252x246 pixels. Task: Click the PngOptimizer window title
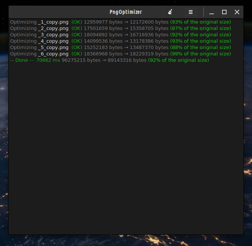tap(126, 12)
